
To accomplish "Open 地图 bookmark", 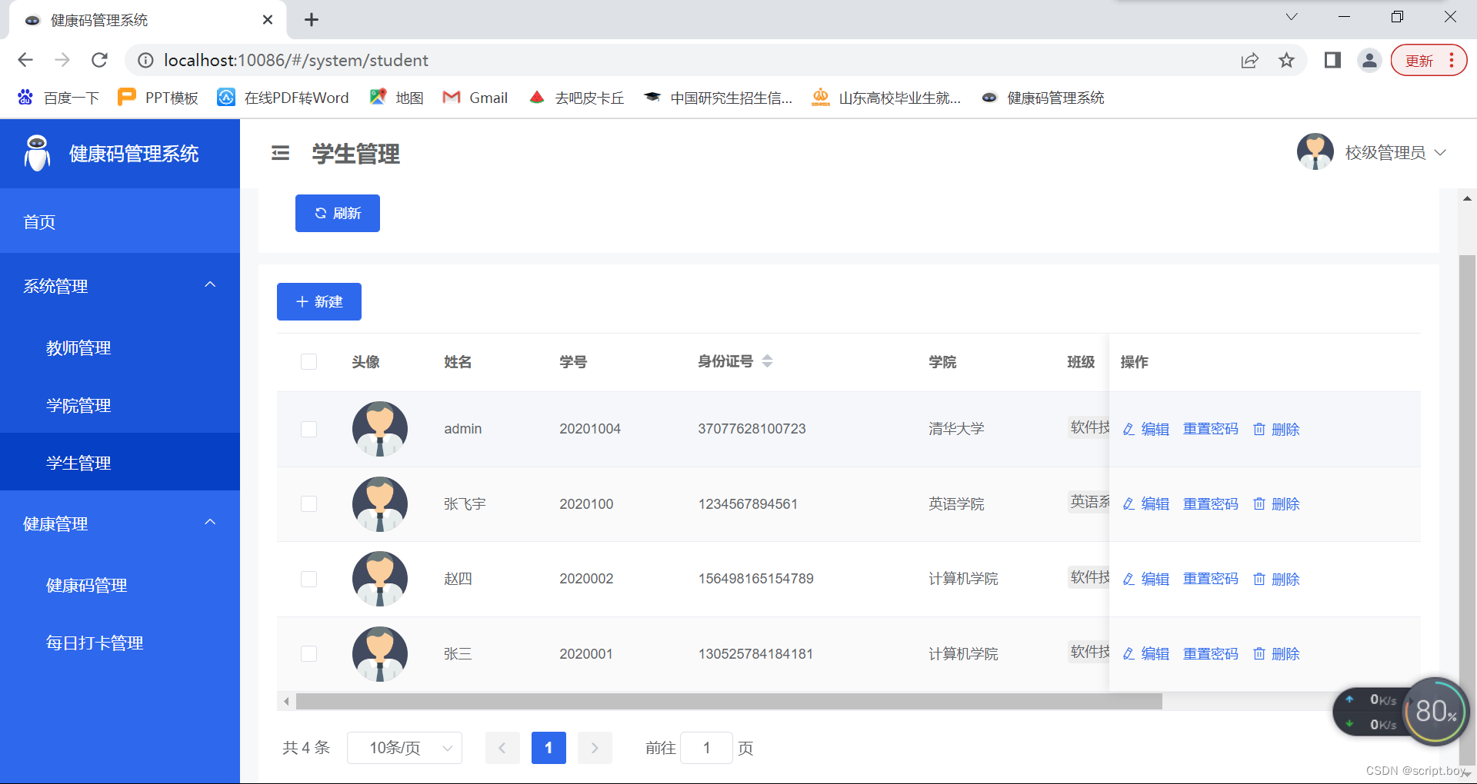I will 396,98.
